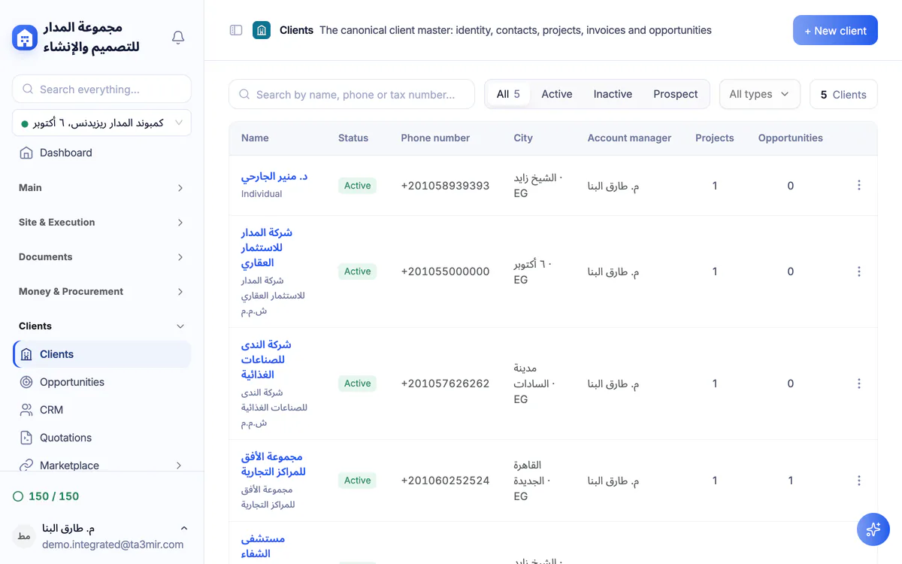Click the Clients sidebar building icon

[26, 354]
